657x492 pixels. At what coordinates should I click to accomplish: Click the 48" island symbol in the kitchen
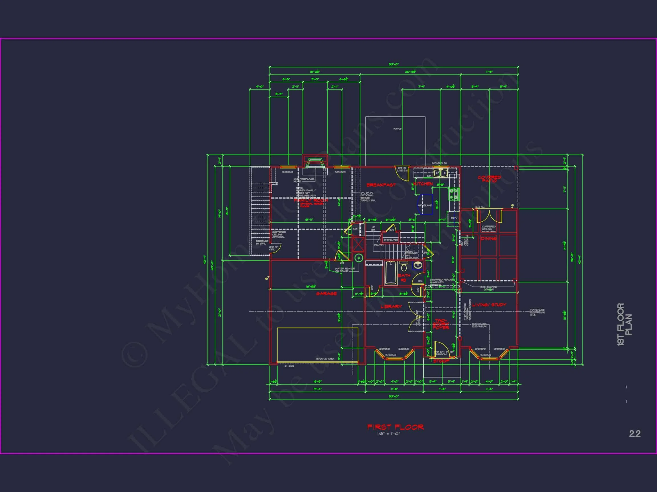point(426,205)
